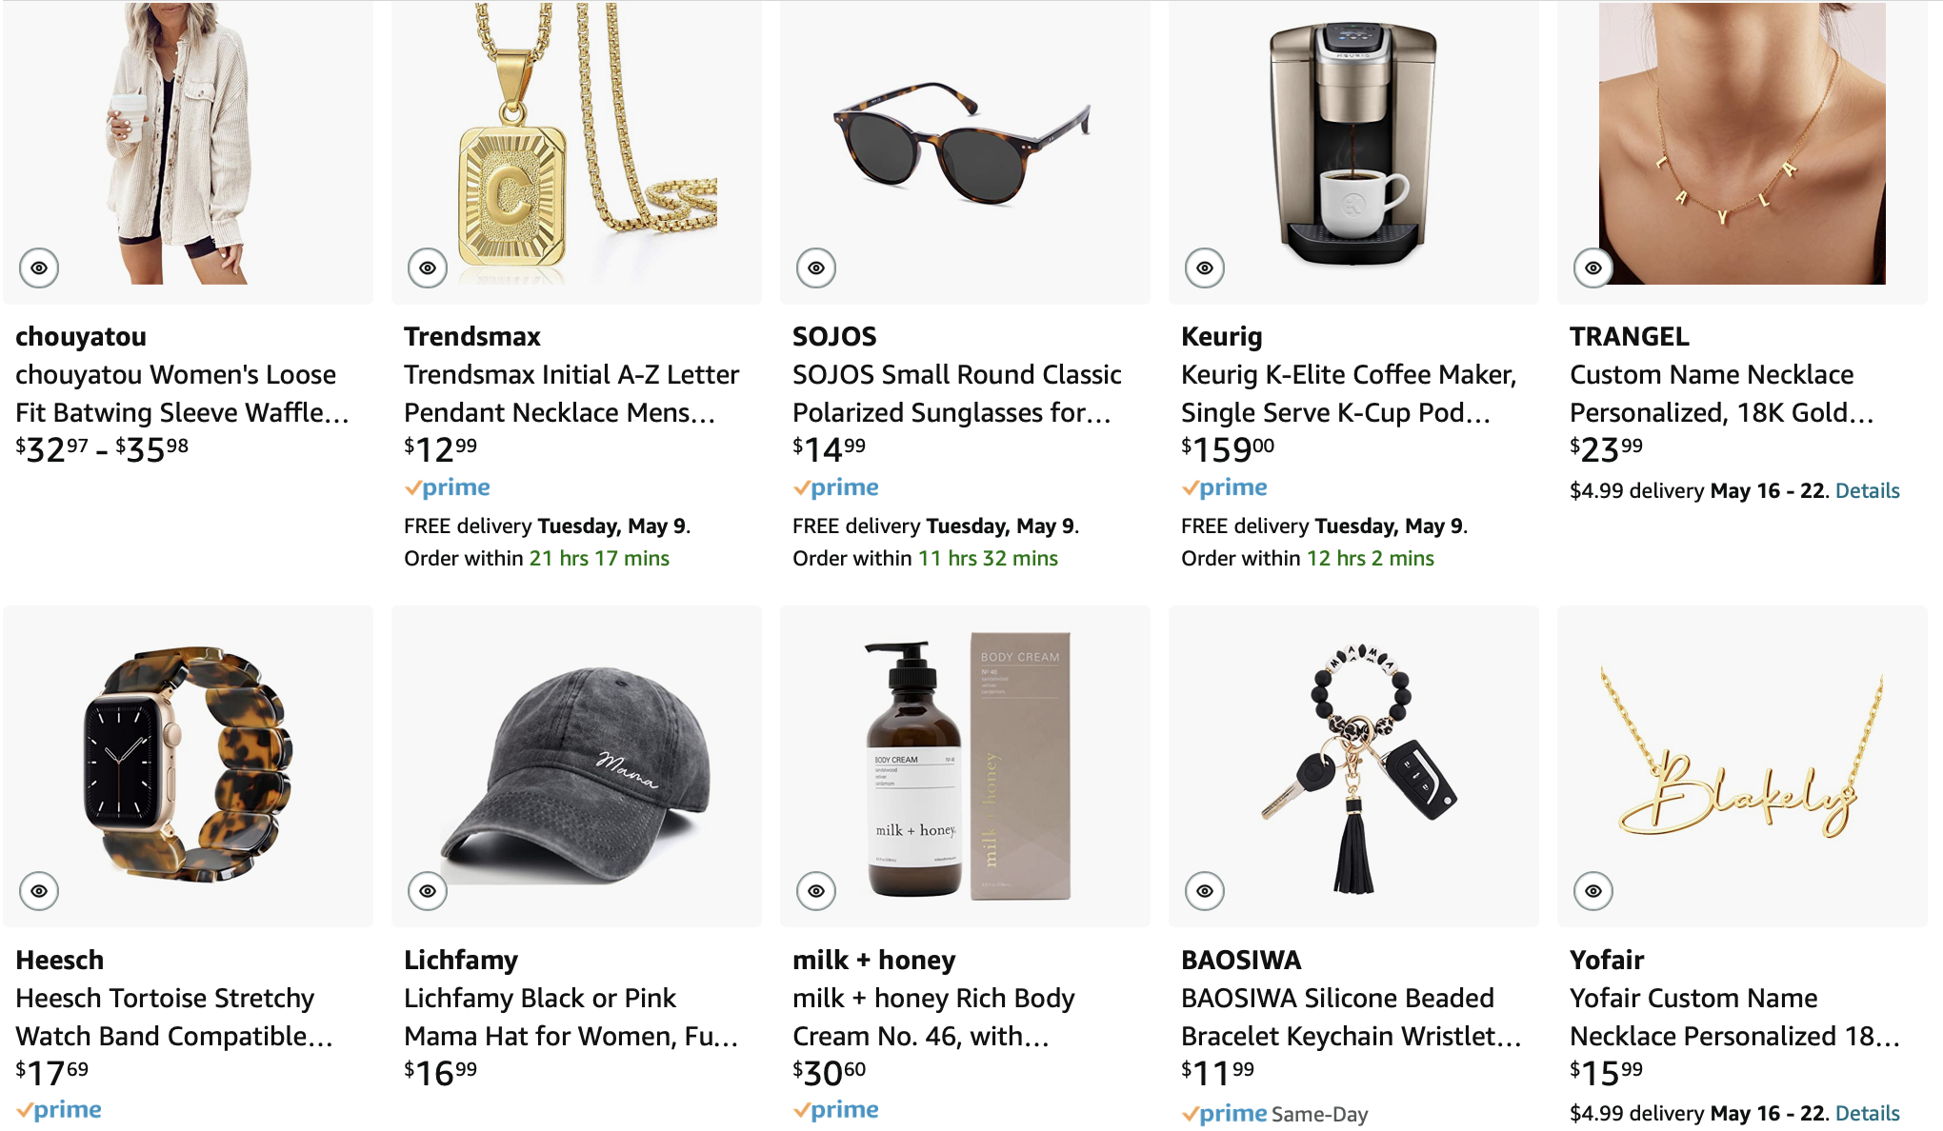Click BAOSIWA Silicone Beaded Bracelet Keychain title
This screenshot has height=1131, width=1943.
[1350, 1017]
